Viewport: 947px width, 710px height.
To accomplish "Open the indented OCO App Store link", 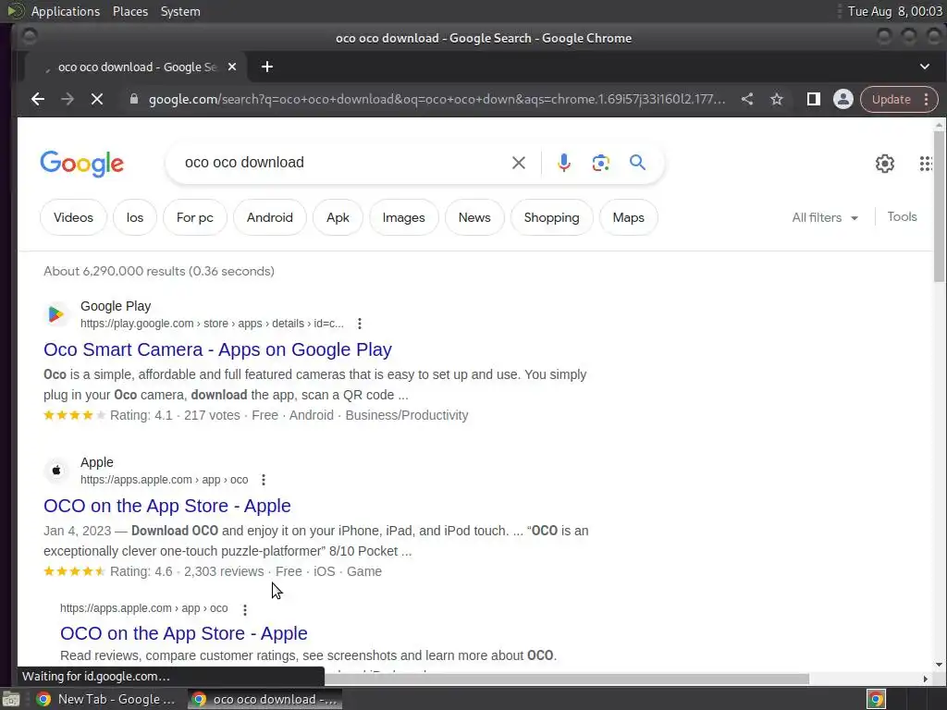I will (184, 633).
